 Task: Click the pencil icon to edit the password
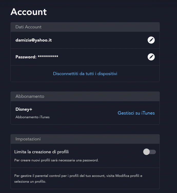pyautogui.click(x=151, y=57)
